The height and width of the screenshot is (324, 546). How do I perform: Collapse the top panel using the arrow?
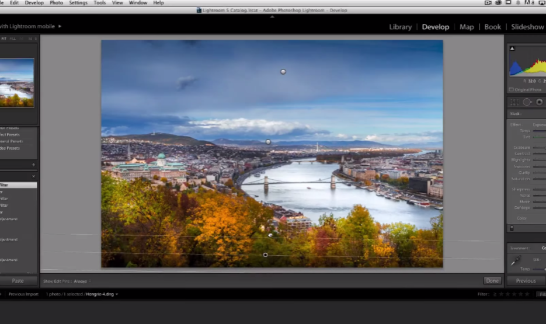(272, 16)
